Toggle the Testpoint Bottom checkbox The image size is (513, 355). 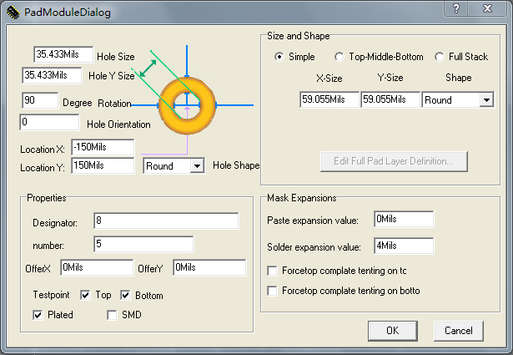(x=126, y=296)
